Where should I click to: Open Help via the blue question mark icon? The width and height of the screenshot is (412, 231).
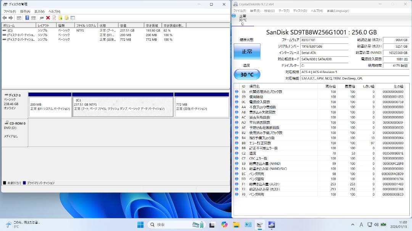click(27, 17)
